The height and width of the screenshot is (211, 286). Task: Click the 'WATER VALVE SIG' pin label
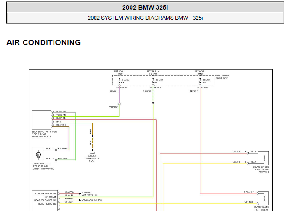point(47,204)
